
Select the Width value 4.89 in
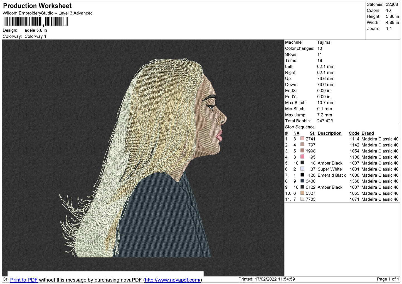[392, 23]
